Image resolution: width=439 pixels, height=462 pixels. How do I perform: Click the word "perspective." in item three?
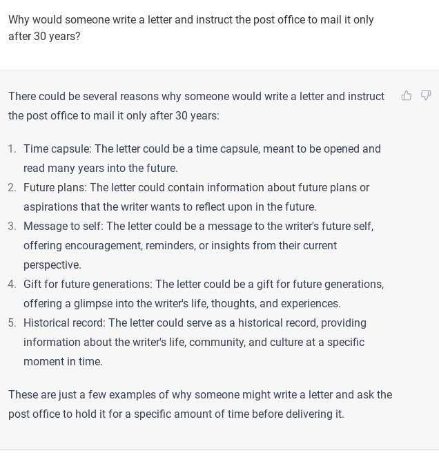tap(52, 265)
